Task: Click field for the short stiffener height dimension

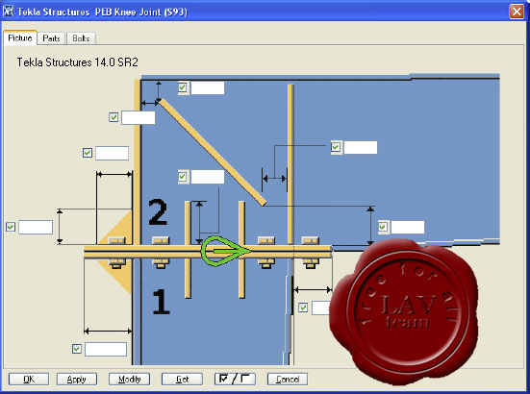Action: point(208,177)
